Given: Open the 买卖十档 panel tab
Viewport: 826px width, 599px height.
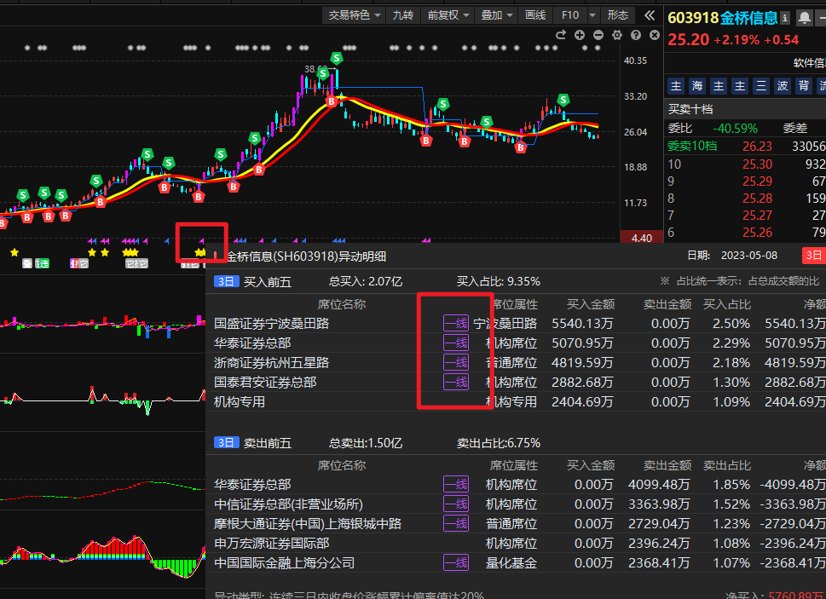Looking at the screenshot, I should pos(690,109).
